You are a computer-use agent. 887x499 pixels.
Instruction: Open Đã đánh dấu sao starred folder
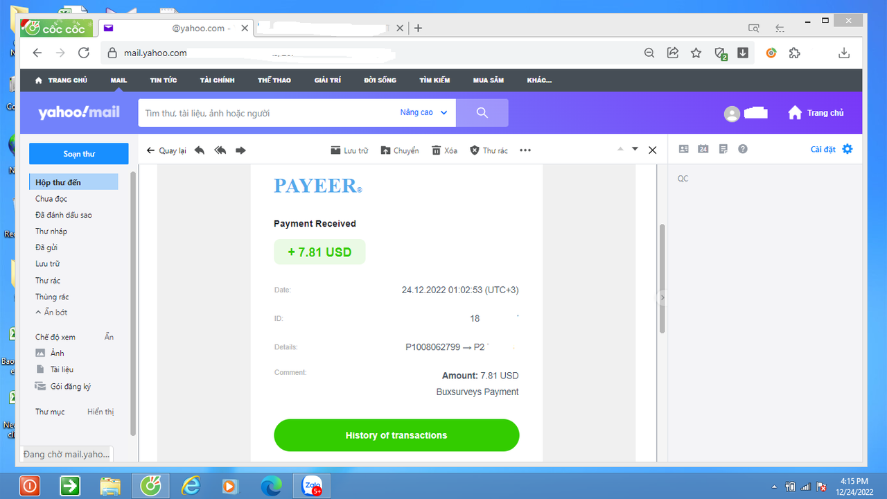pos(64,215)
